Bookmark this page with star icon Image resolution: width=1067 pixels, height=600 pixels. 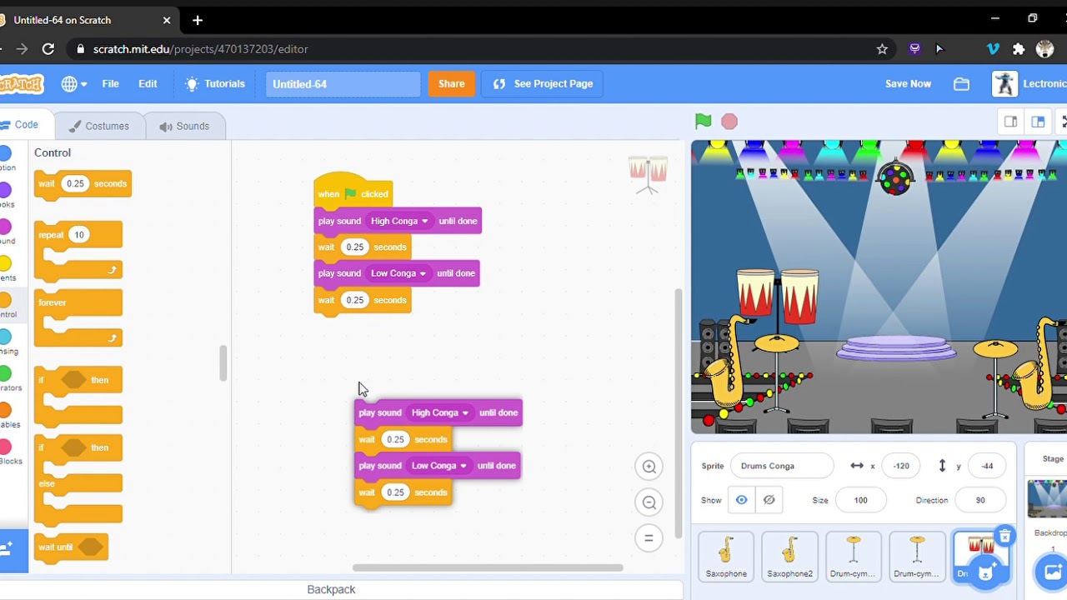[882, 49]
